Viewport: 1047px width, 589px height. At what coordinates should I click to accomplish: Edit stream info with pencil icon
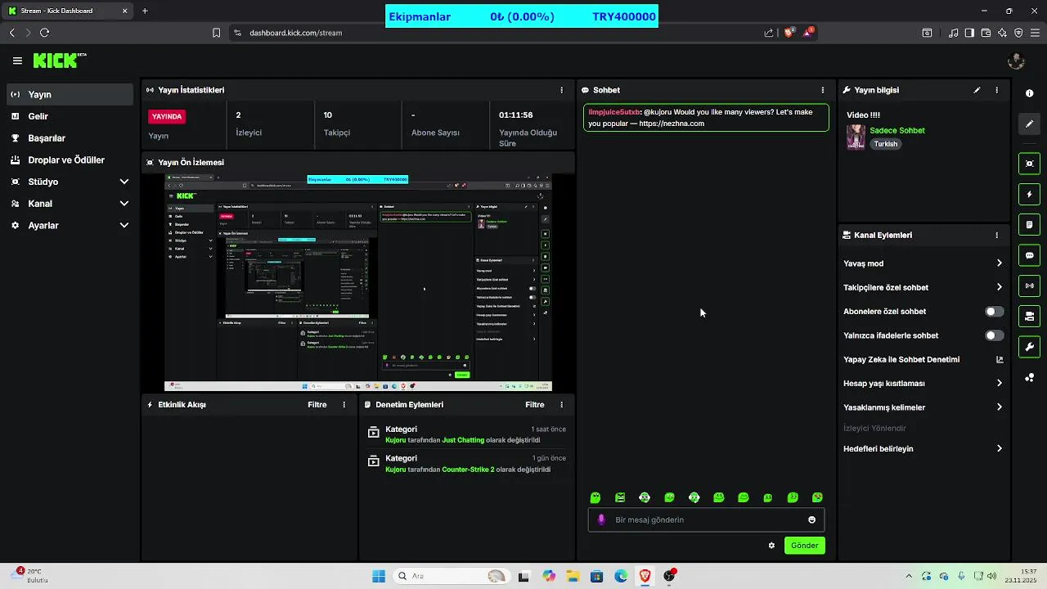click(977, 90)
